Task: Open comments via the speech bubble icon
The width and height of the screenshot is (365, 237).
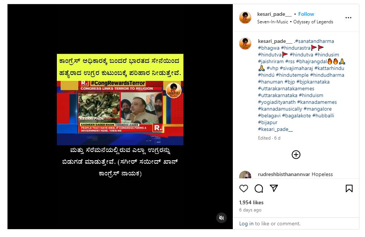Action: coord(259,188)
